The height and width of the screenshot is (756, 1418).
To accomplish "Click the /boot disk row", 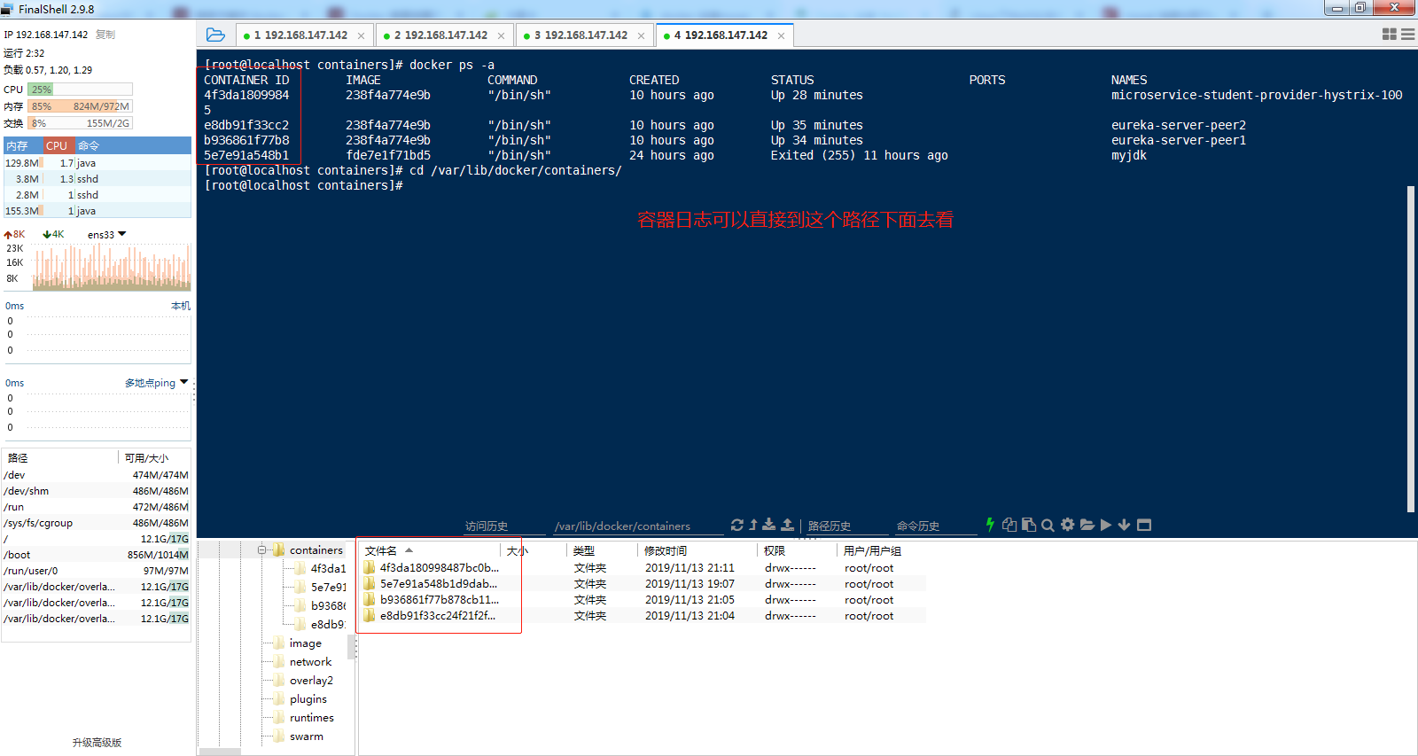I will (x=96, y=555).
